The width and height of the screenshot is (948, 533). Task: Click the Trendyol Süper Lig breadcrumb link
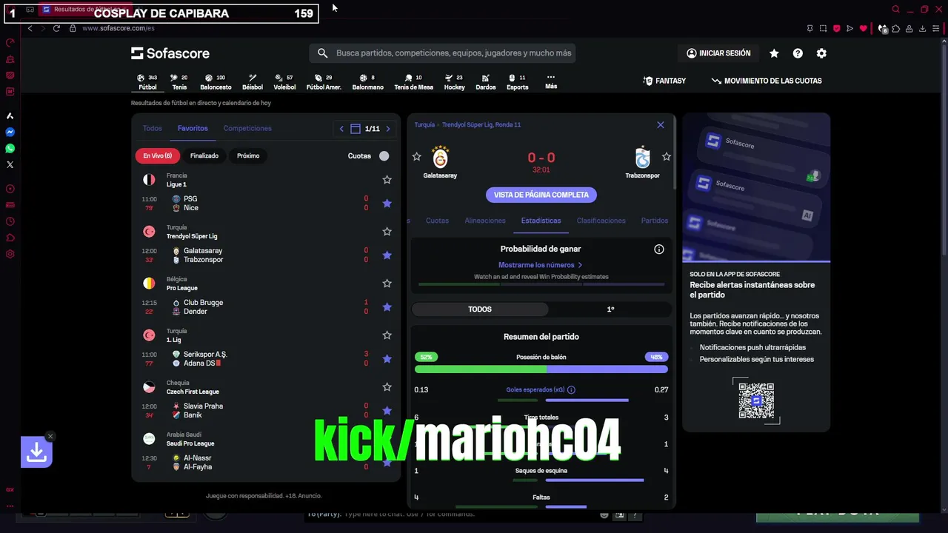[x=481, y=125]
